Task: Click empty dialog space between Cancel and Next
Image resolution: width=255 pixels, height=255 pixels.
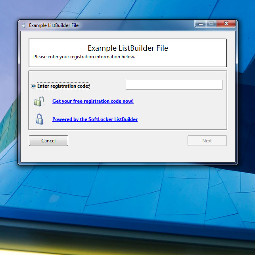Action: [x=127, y=141]
